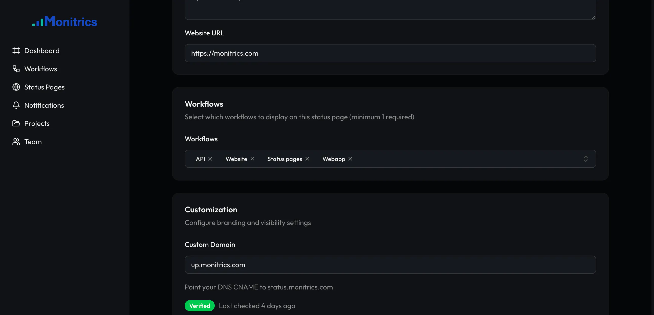The image size is (654, 315).
Task: Click the Status Pages globe icon
Action: pyautogui.click(x=16, y=87)
